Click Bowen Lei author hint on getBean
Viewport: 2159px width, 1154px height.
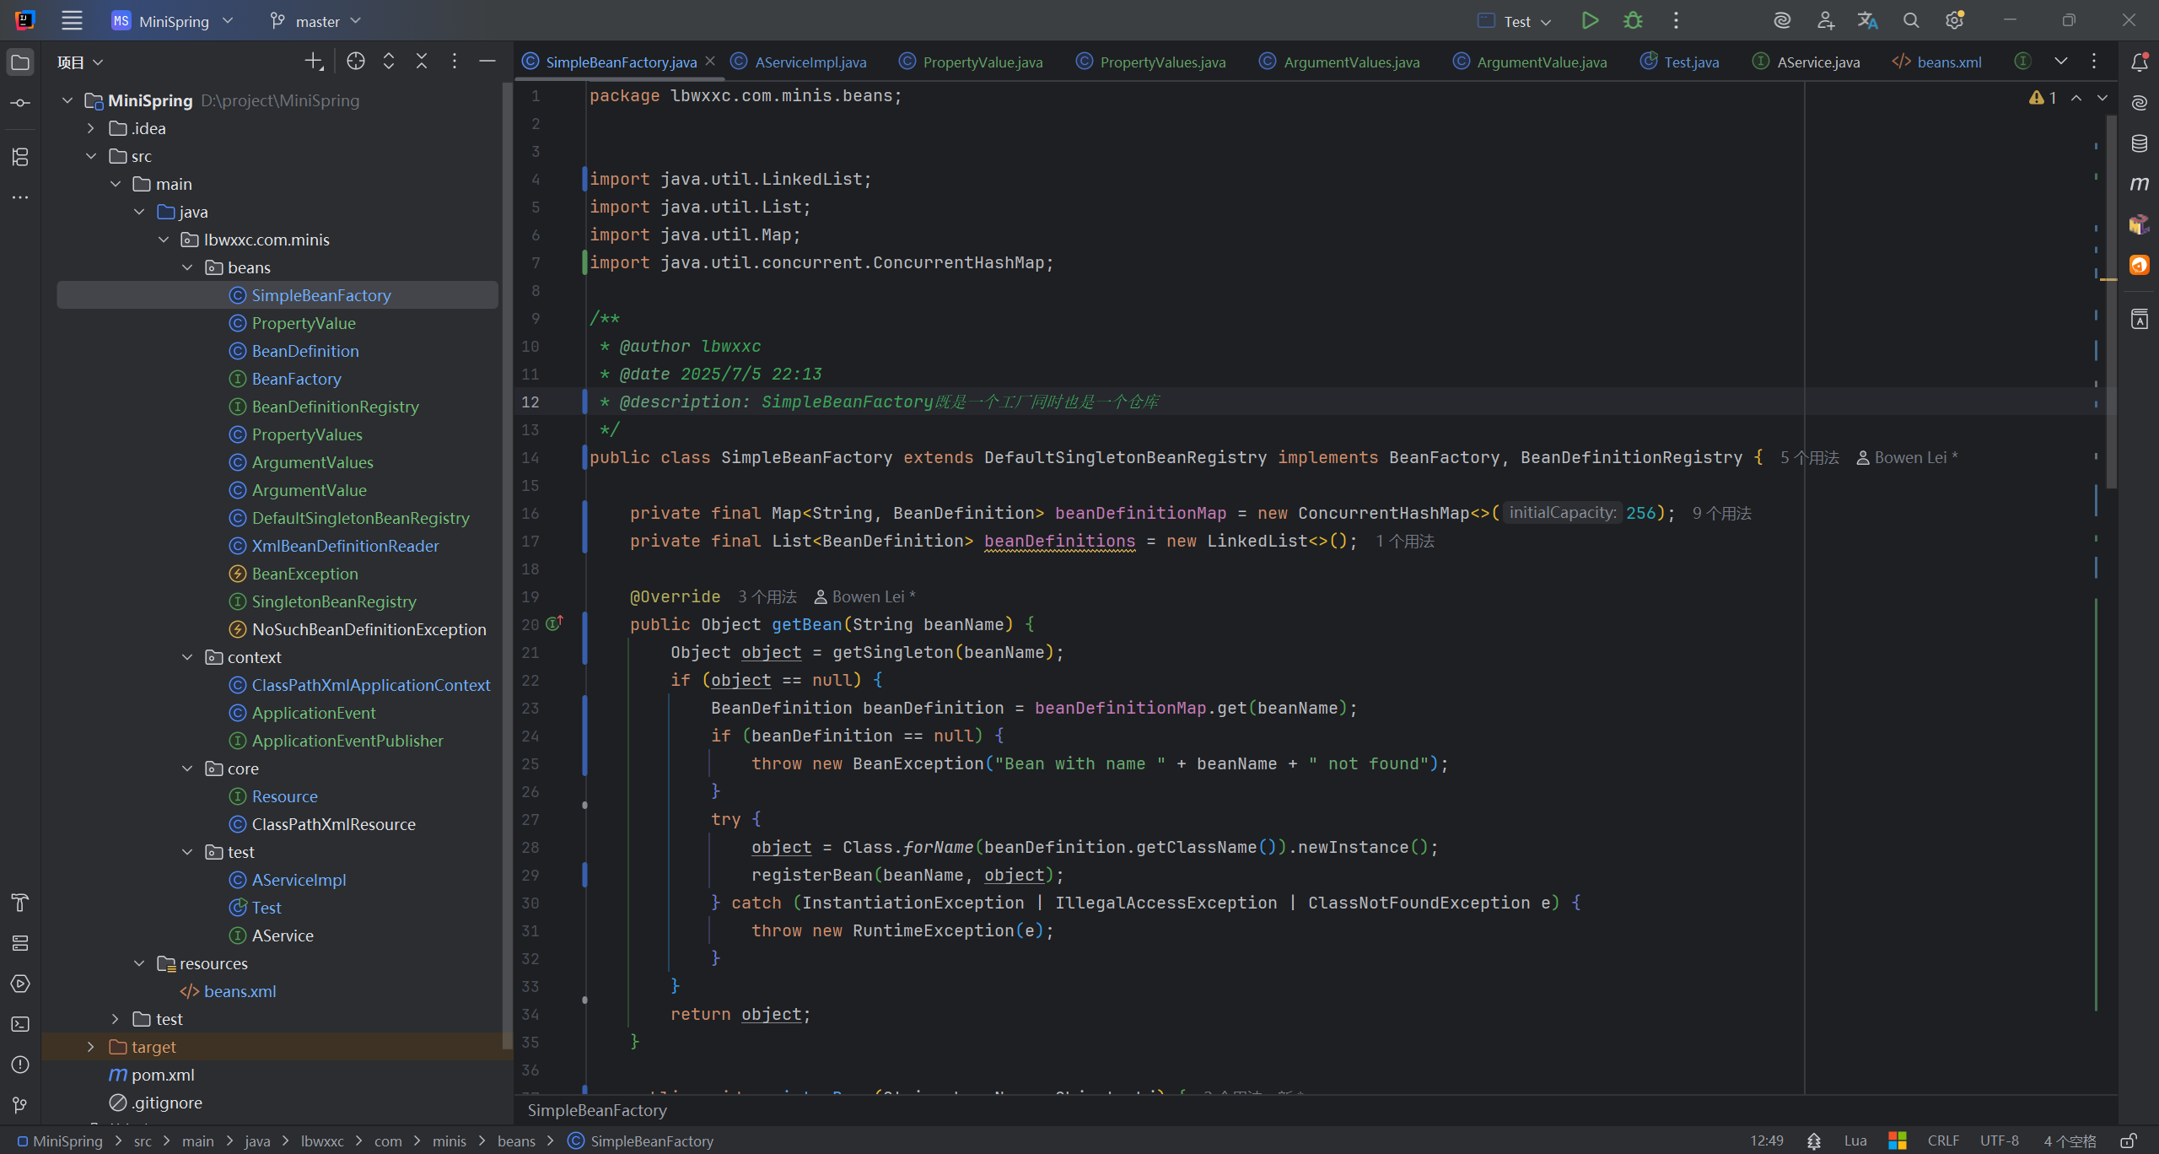[x=865, y=596]
